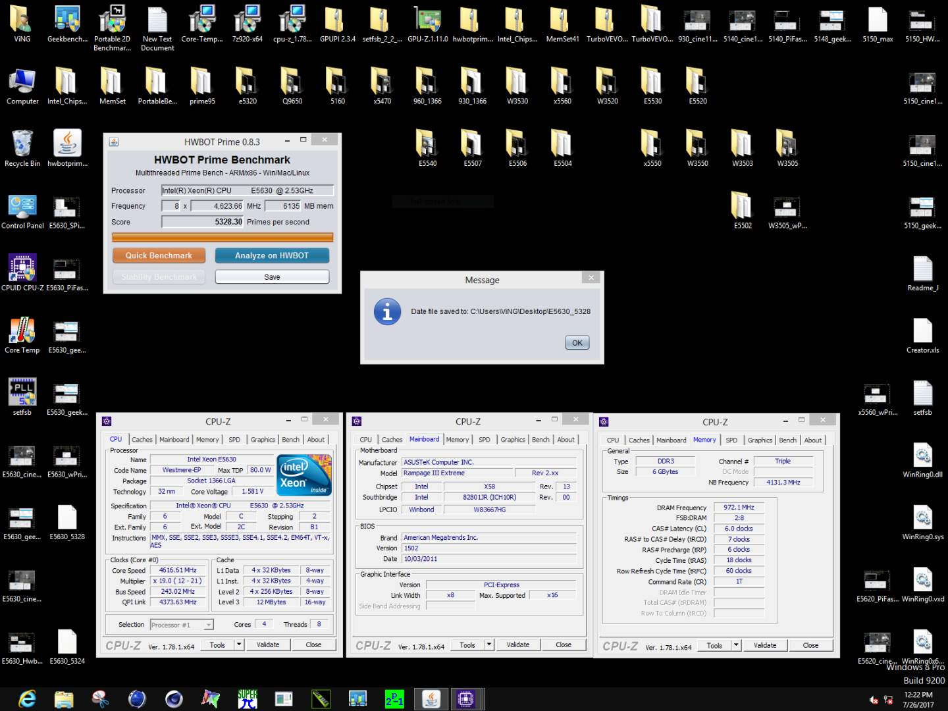Click the Model value Rampage III Extreme
Viewport: 948px width, 711px height.
pyautogui.click(x=458, y=473)
